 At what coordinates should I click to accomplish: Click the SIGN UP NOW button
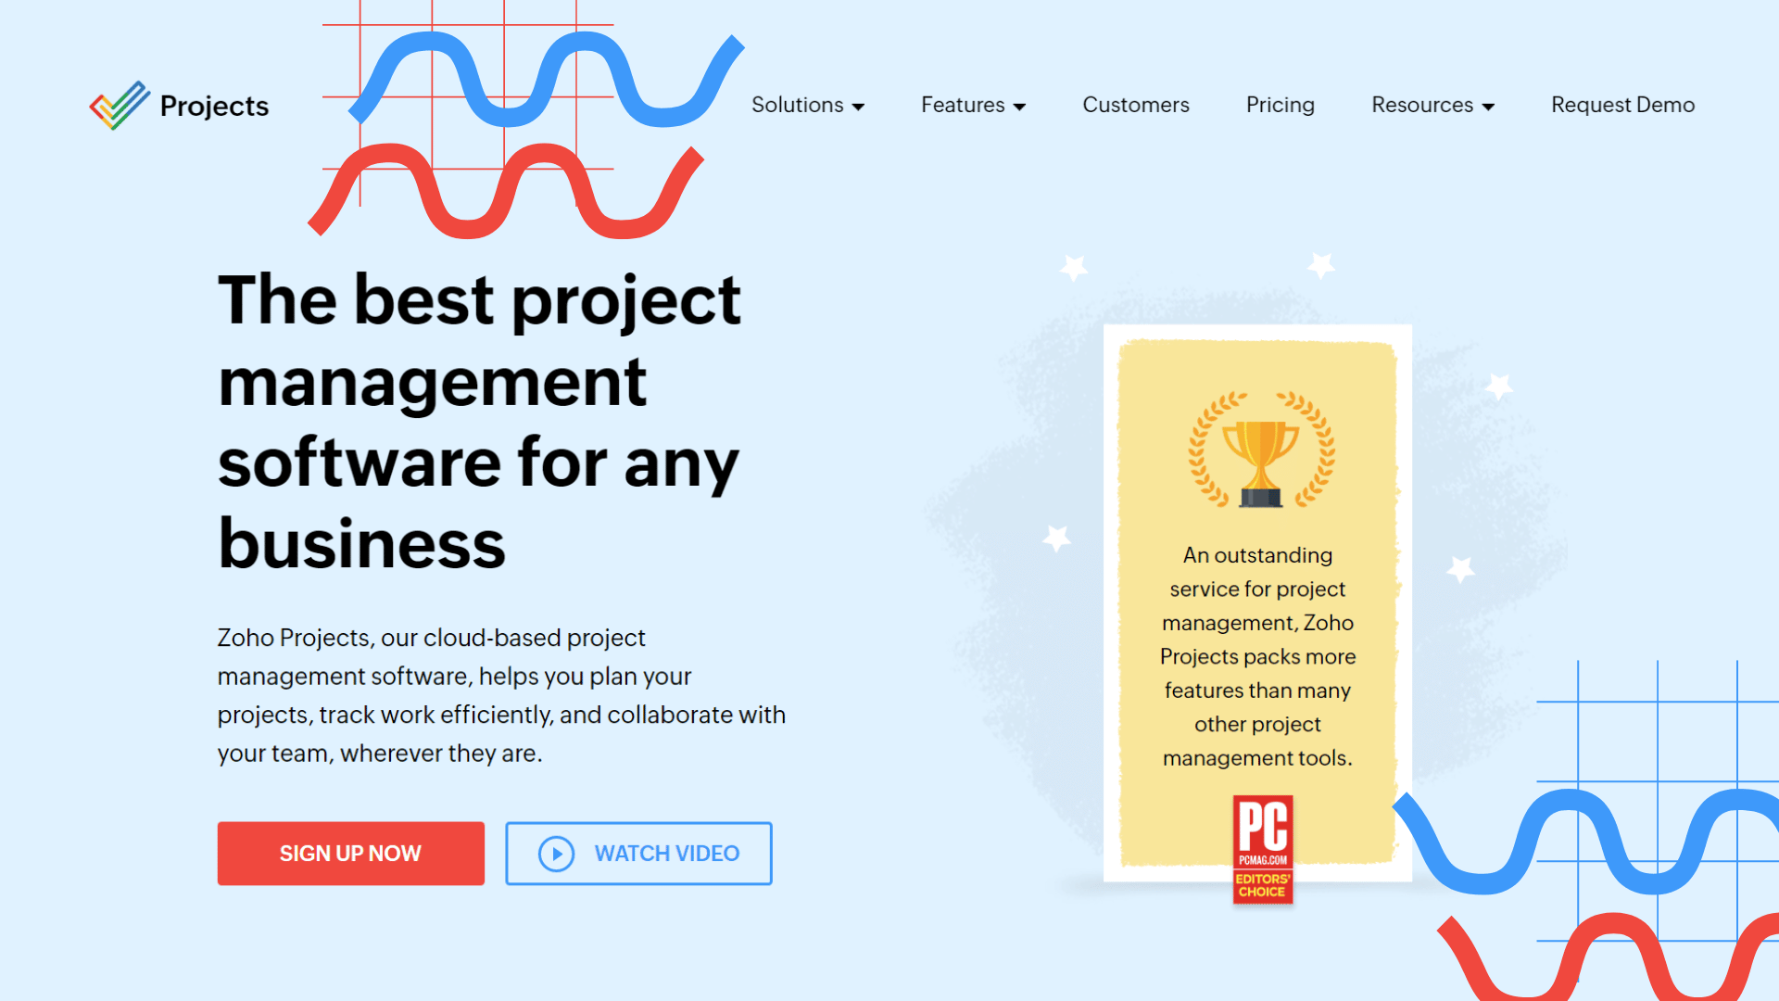(350, 853)
